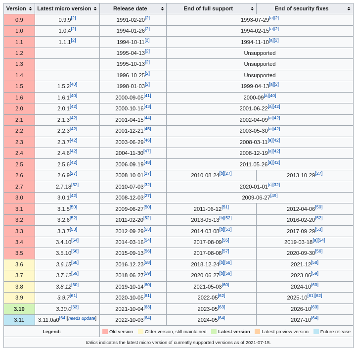Sort by End of full support arrows
Screen dimensions: 357x351
pyautogui.click(x=252, y=9)
